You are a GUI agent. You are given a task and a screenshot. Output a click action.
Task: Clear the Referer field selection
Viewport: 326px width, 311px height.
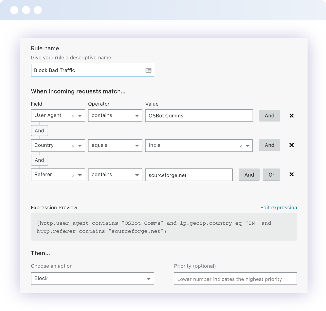(x=73, y=175)
